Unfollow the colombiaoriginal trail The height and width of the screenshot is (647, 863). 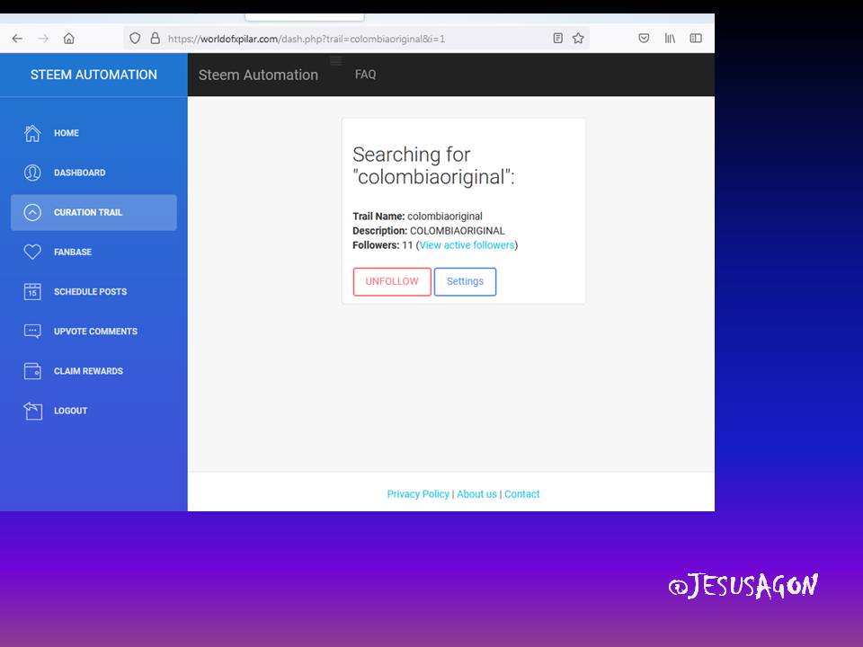click(x=392, y=281)
